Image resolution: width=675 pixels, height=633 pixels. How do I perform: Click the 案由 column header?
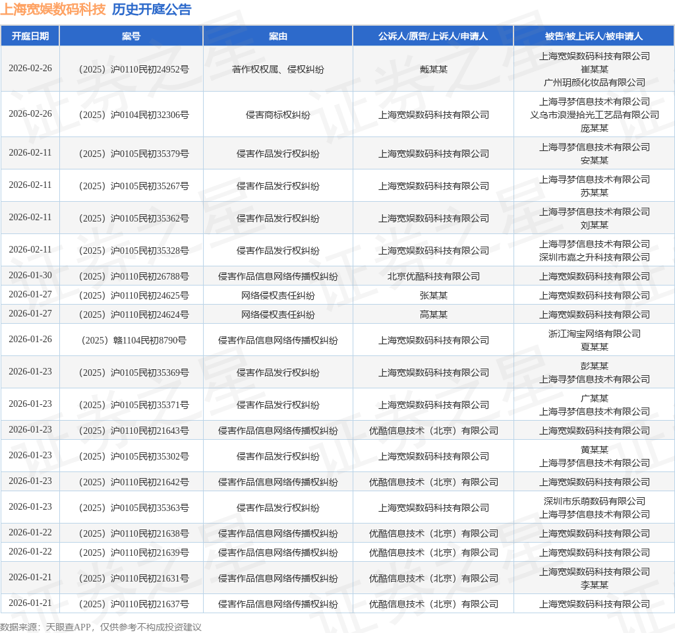tap(278, 36)
